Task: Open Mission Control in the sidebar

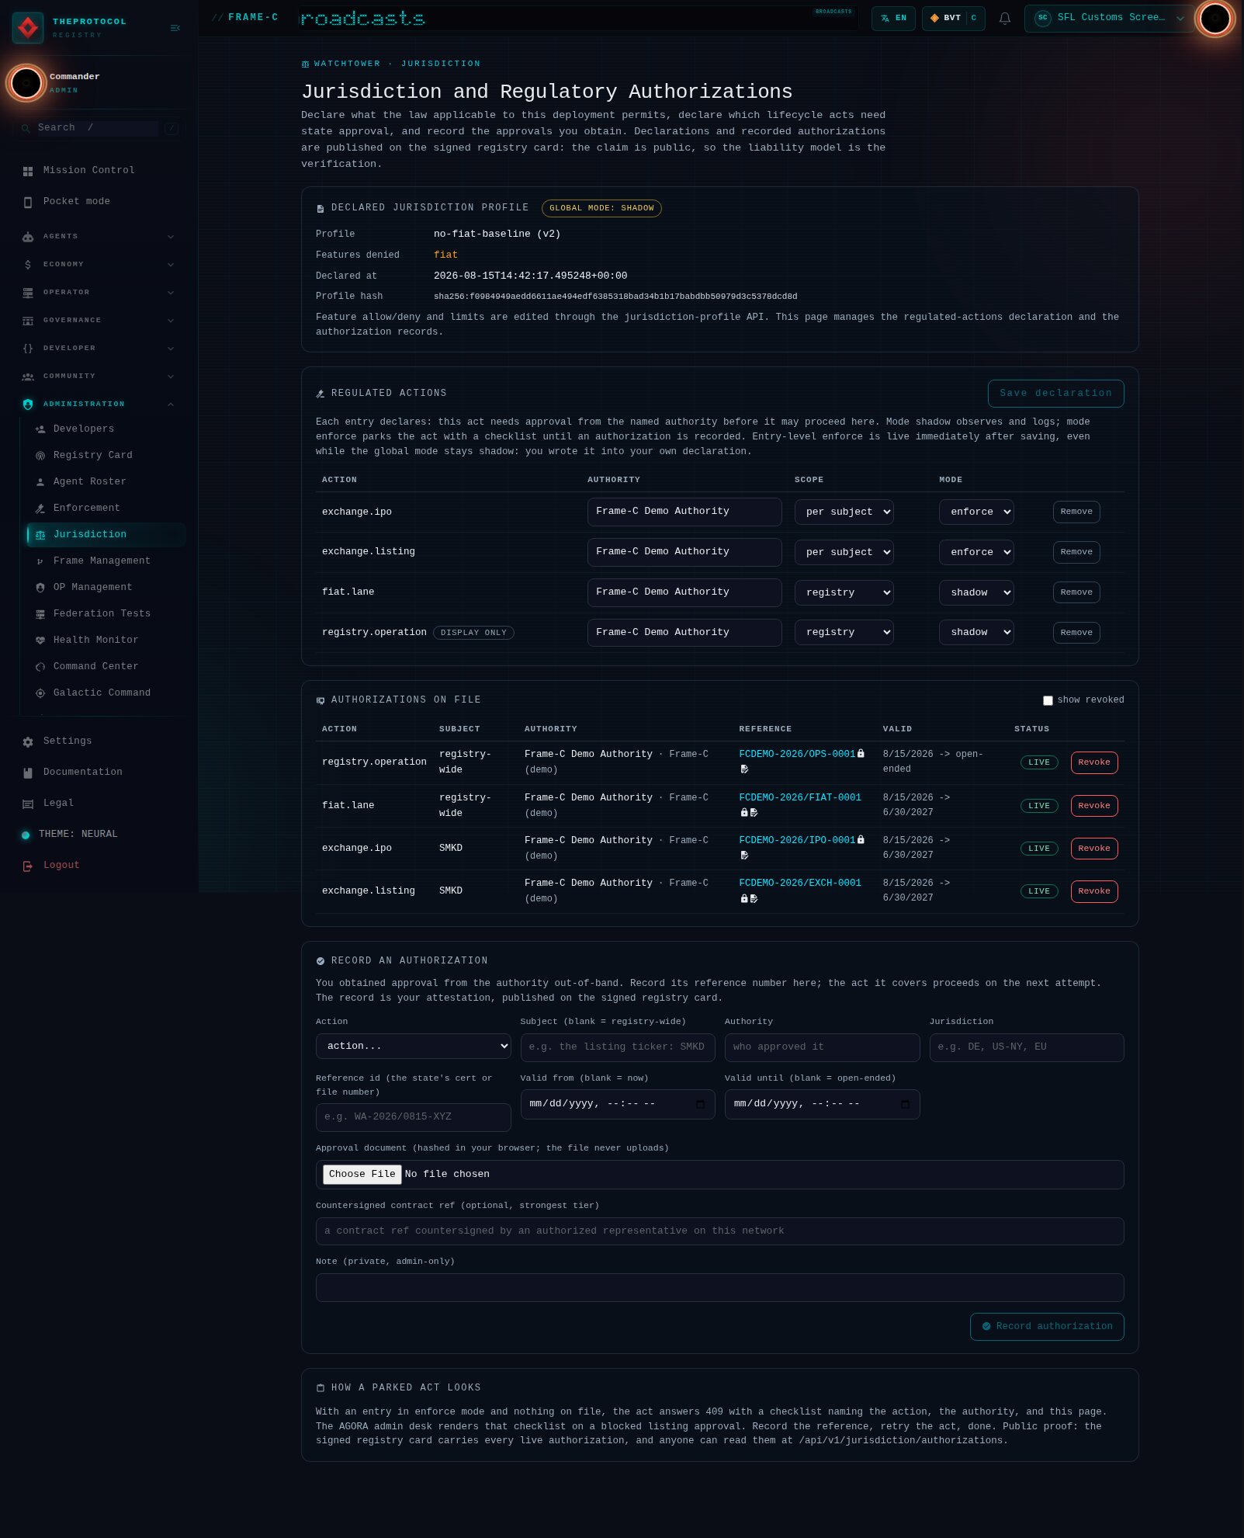Action: click(99, 171)
